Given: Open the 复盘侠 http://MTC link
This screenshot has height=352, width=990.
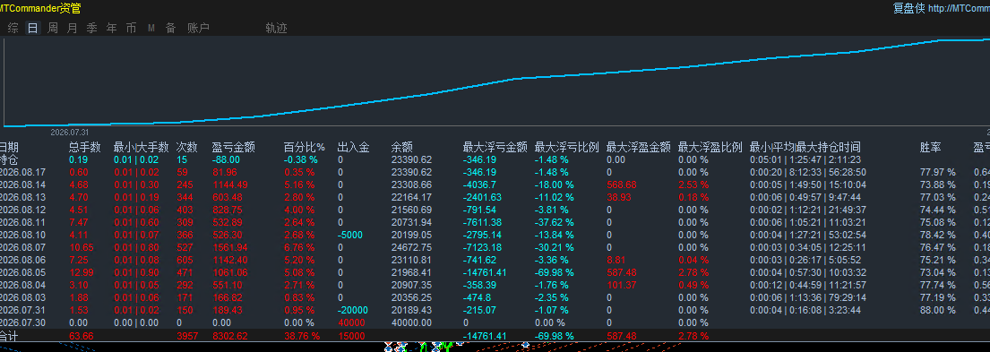Looking at the screenshot, I should 941,8.
